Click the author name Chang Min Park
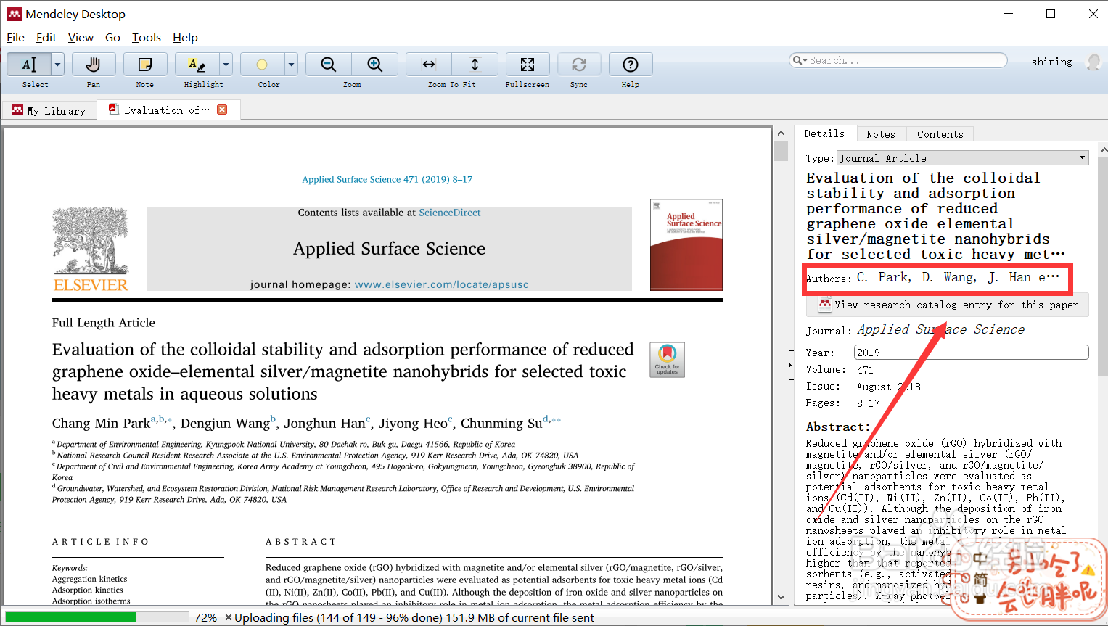The height and width of the screenshot is (626, 1108). tap(102, 424)
